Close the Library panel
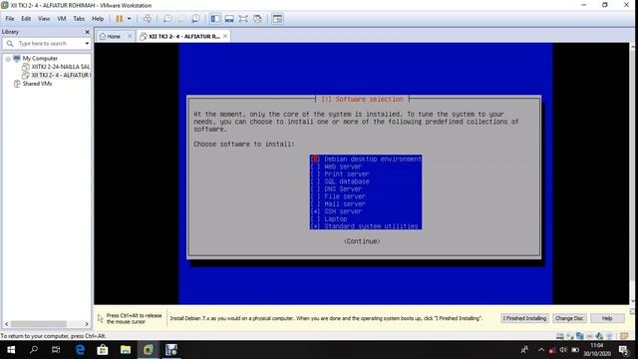Viewport: 638px width, 359px height. coord(87,32)
